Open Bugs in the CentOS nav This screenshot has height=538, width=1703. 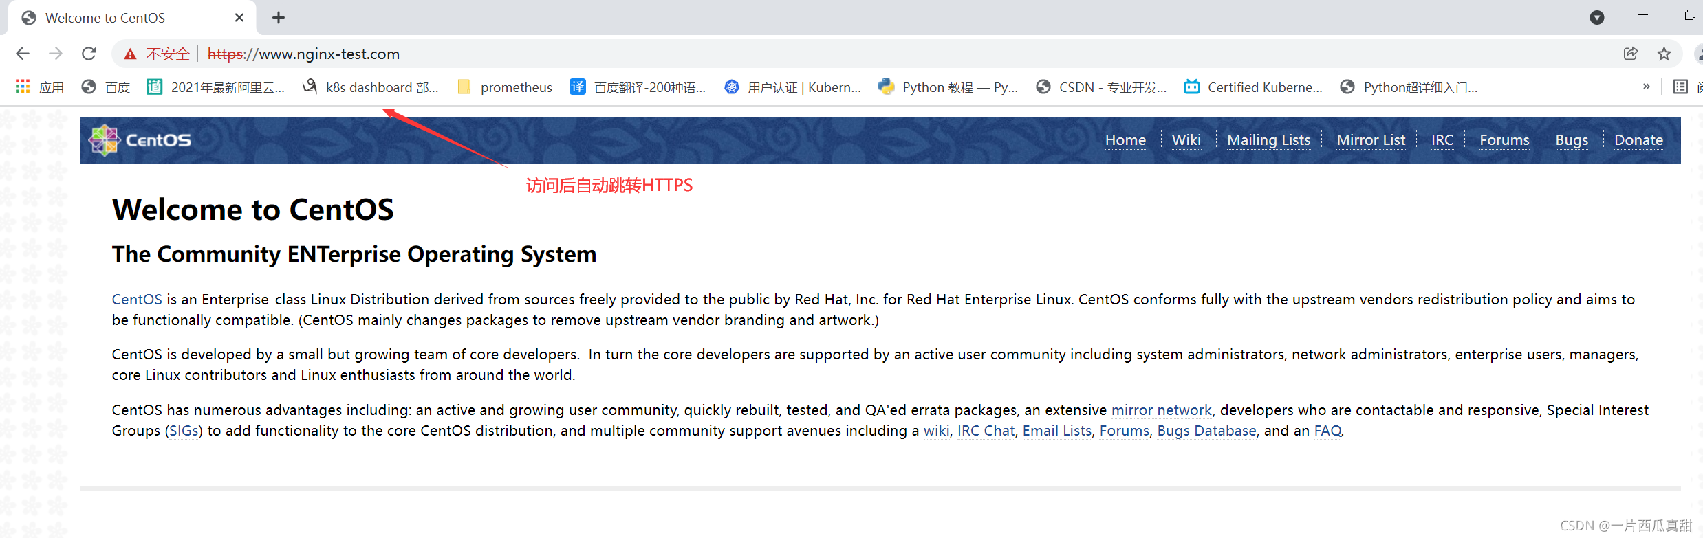click(1572, 140)
